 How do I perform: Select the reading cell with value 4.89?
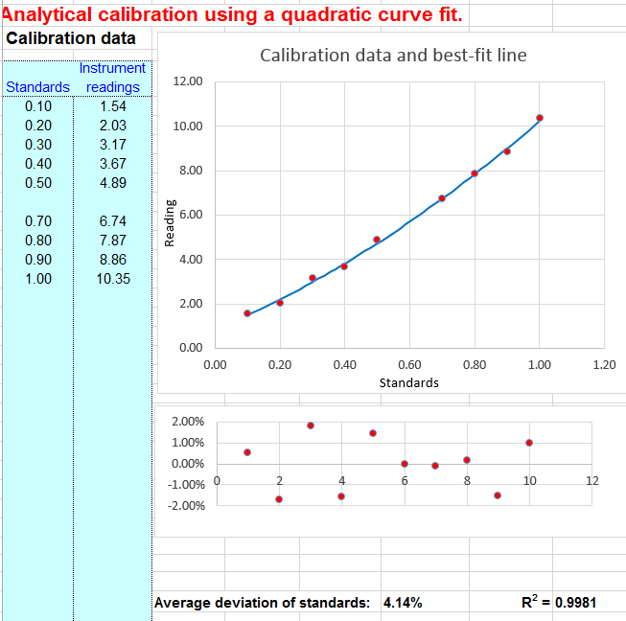click(x=112, y=183)
